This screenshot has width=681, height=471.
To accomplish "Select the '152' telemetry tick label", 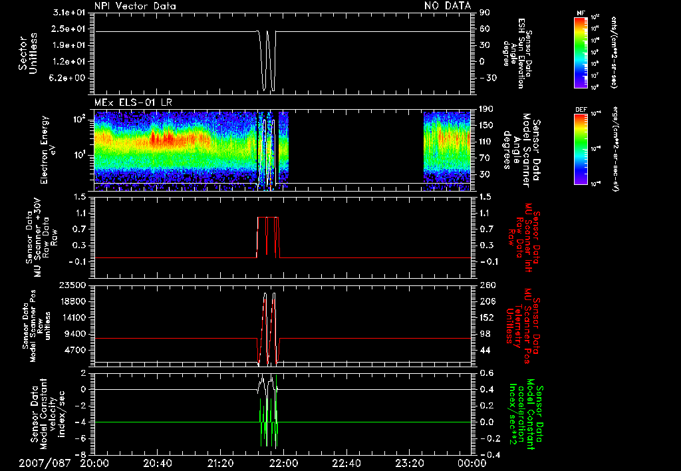I will point(486,317).
